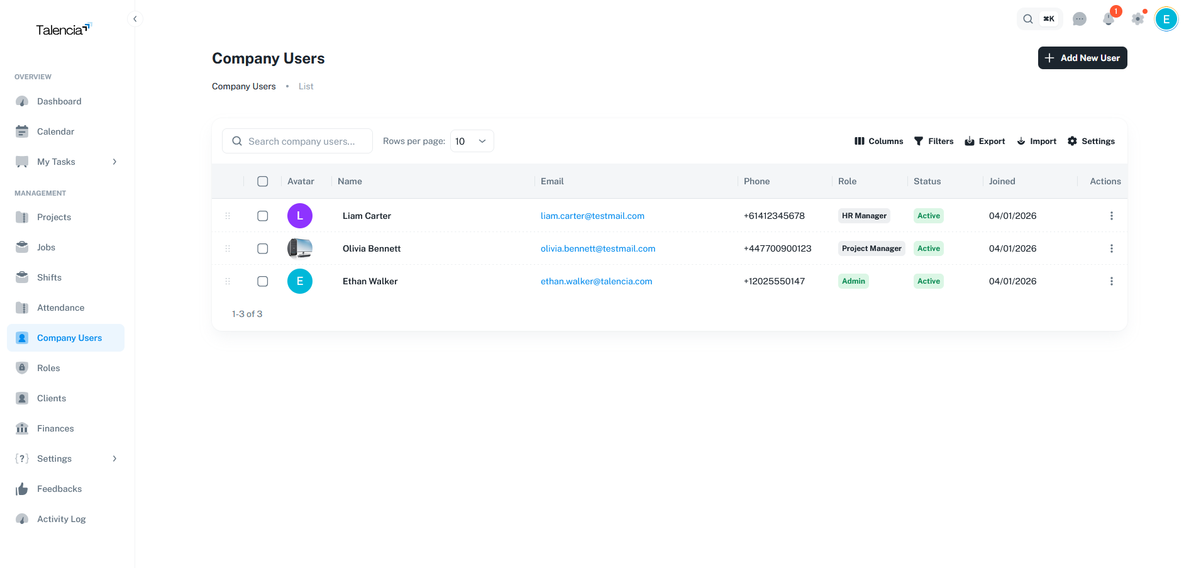Open the Filters menu above the table
Image resolution: width=1201 pixels, height=568 pixels.
click(x=934, y=141)
